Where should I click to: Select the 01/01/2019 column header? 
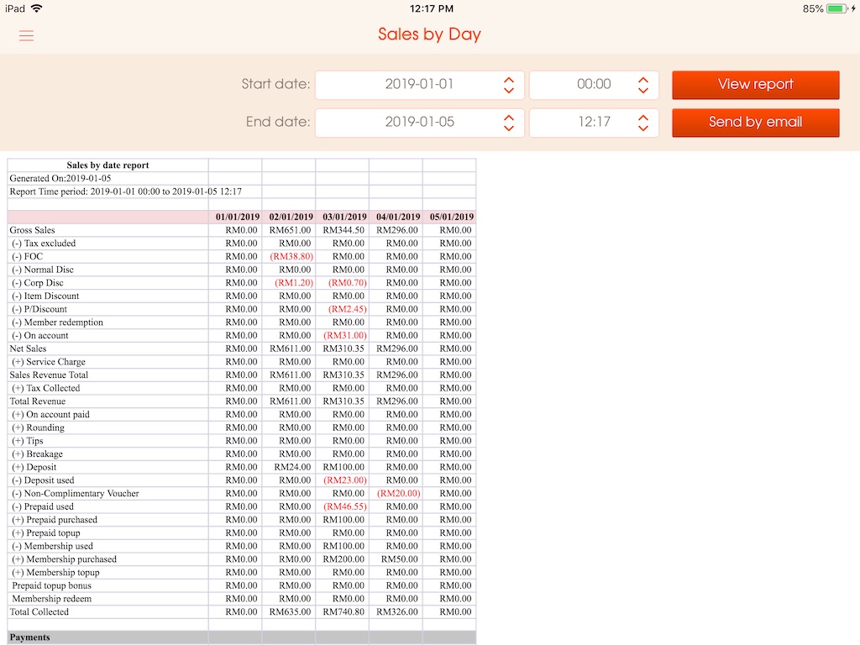[237, 218]
